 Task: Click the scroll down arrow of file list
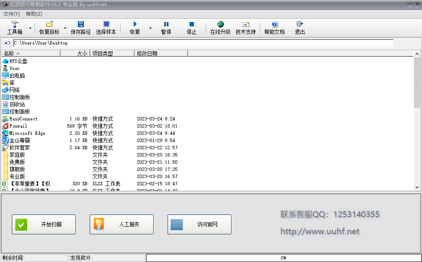[x=417, y=187]
